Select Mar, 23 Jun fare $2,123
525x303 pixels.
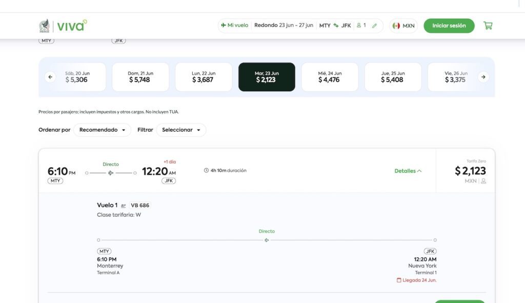click(x=267, y=77)
